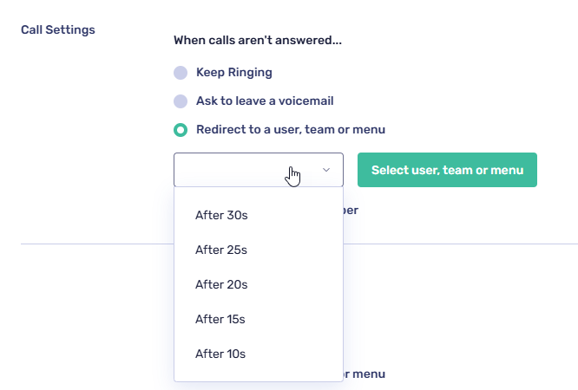Pick the After 10s delay option
Screen dimensions: 578x390
coord(220,354)
